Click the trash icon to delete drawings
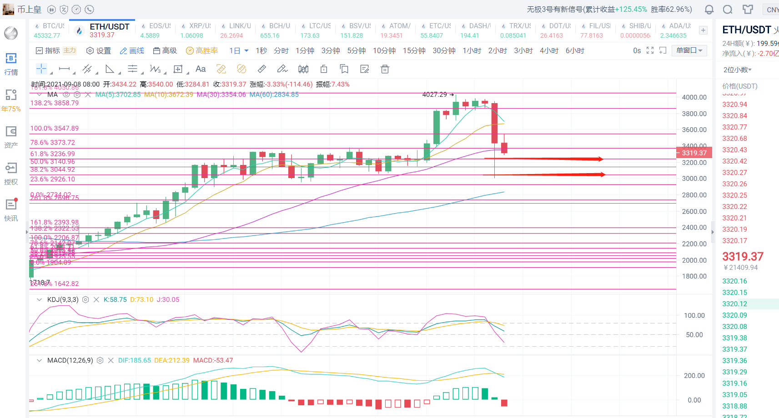Viewport: 779px width, 418px height. click(385, 69)
